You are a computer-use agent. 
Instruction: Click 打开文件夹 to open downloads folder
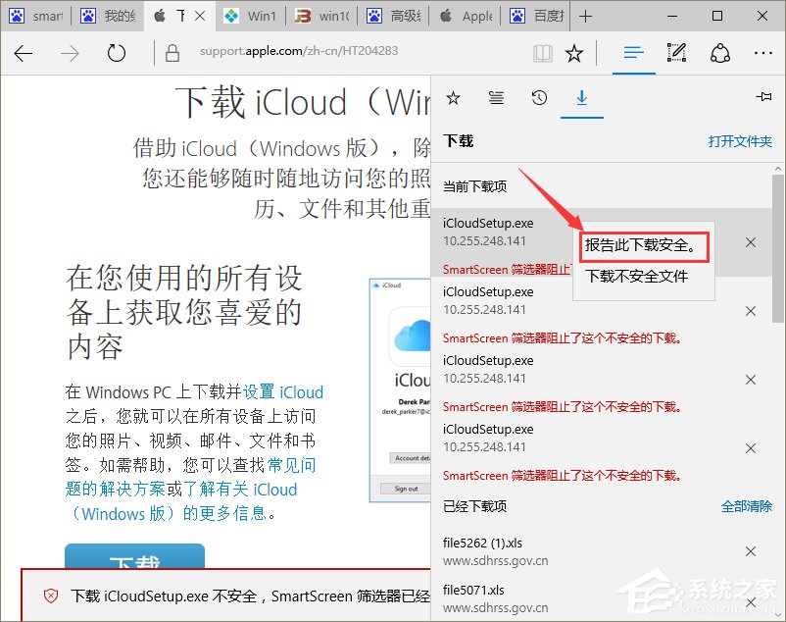[x=740, y=140]
